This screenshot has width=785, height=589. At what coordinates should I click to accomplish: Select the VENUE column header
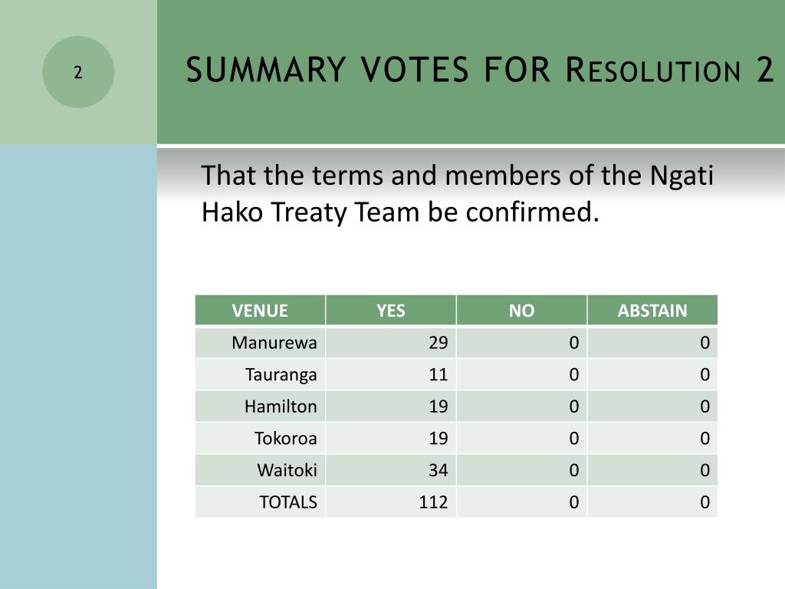pos(261,311)
